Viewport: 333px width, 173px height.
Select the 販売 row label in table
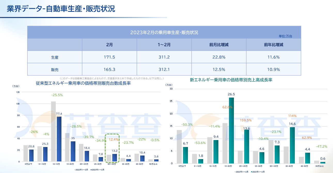(x=55, y=70)
